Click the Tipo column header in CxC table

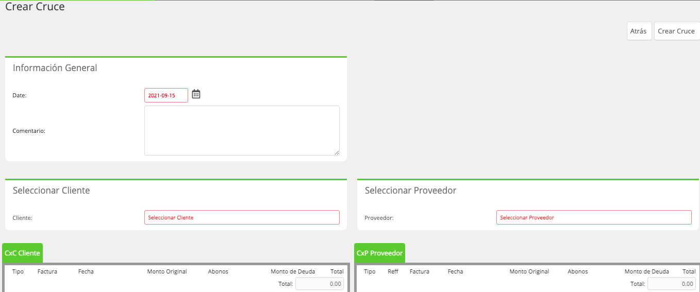(18, 271)
